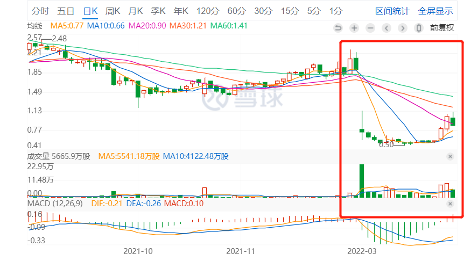Zoom in the chart with plus icon
This screenshot has height=261, width=471.
[354, 28]
